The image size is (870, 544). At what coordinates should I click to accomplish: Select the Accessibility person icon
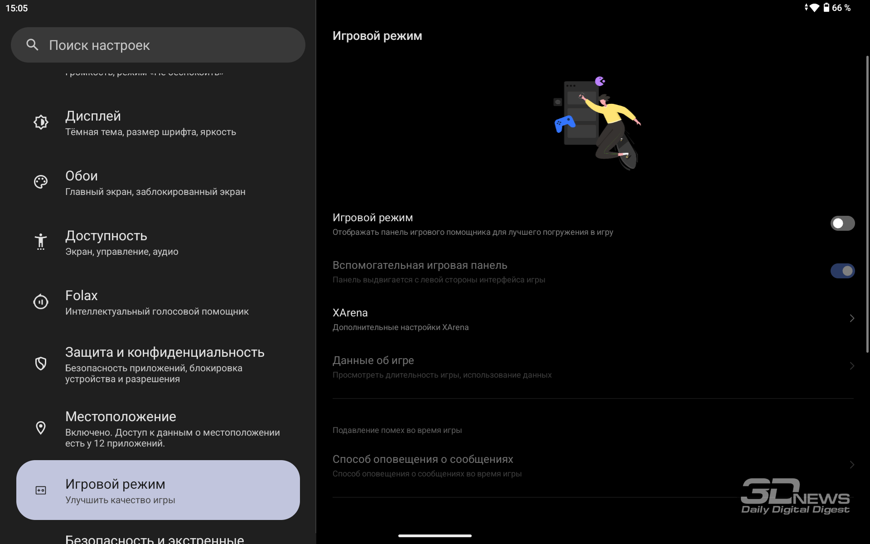click(x=41, y=242)
